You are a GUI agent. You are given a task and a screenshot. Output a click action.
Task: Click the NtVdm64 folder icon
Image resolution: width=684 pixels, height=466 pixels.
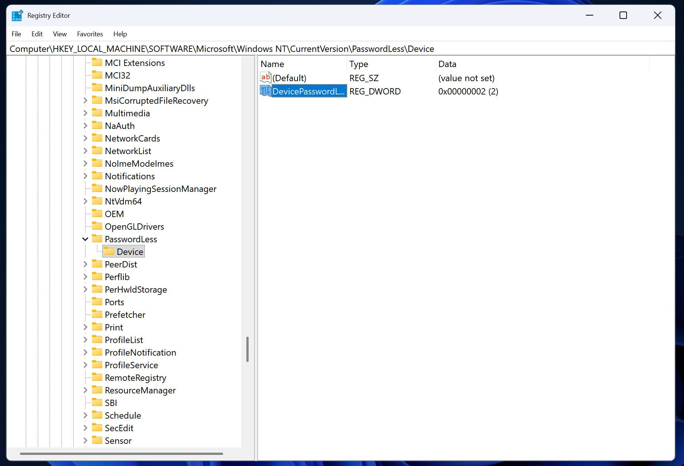pos(97,201)
